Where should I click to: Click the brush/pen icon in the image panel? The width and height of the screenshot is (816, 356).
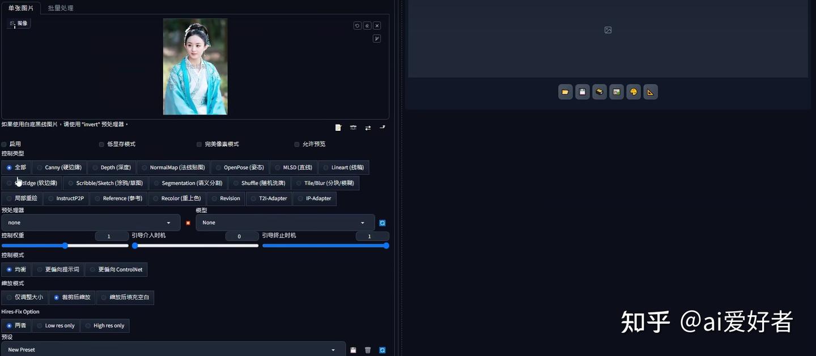pyautogui.click(x=377, y=38)
